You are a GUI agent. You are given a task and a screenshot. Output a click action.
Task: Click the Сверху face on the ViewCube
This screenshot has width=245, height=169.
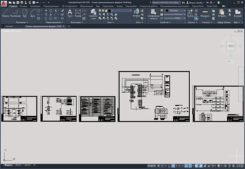231,46
